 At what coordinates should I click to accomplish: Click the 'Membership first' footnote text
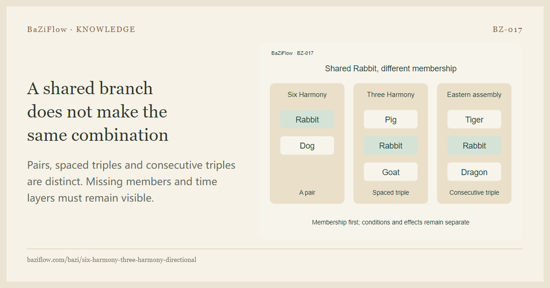[x=390, y=222]
